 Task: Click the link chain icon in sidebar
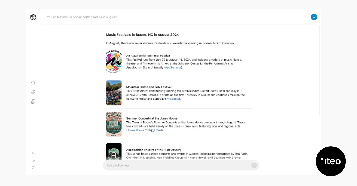pyautogui.click(x=33, y=92)
